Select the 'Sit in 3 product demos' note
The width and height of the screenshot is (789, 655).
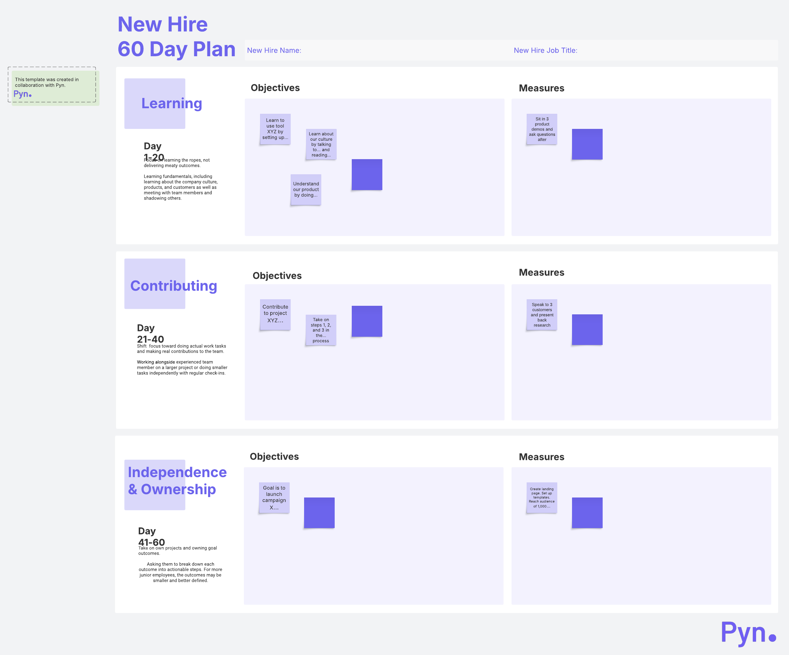point(542,129)
